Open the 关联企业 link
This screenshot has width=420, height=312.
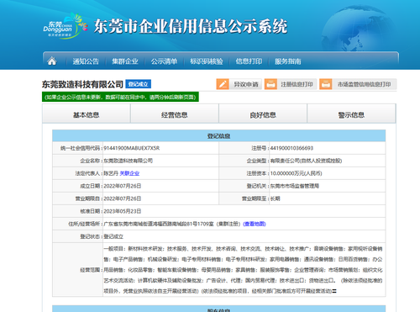coord(129,173)
